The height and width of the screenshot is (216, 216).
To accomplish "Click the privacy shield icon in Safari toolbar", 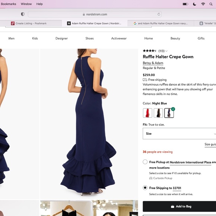I will [23, 14].
